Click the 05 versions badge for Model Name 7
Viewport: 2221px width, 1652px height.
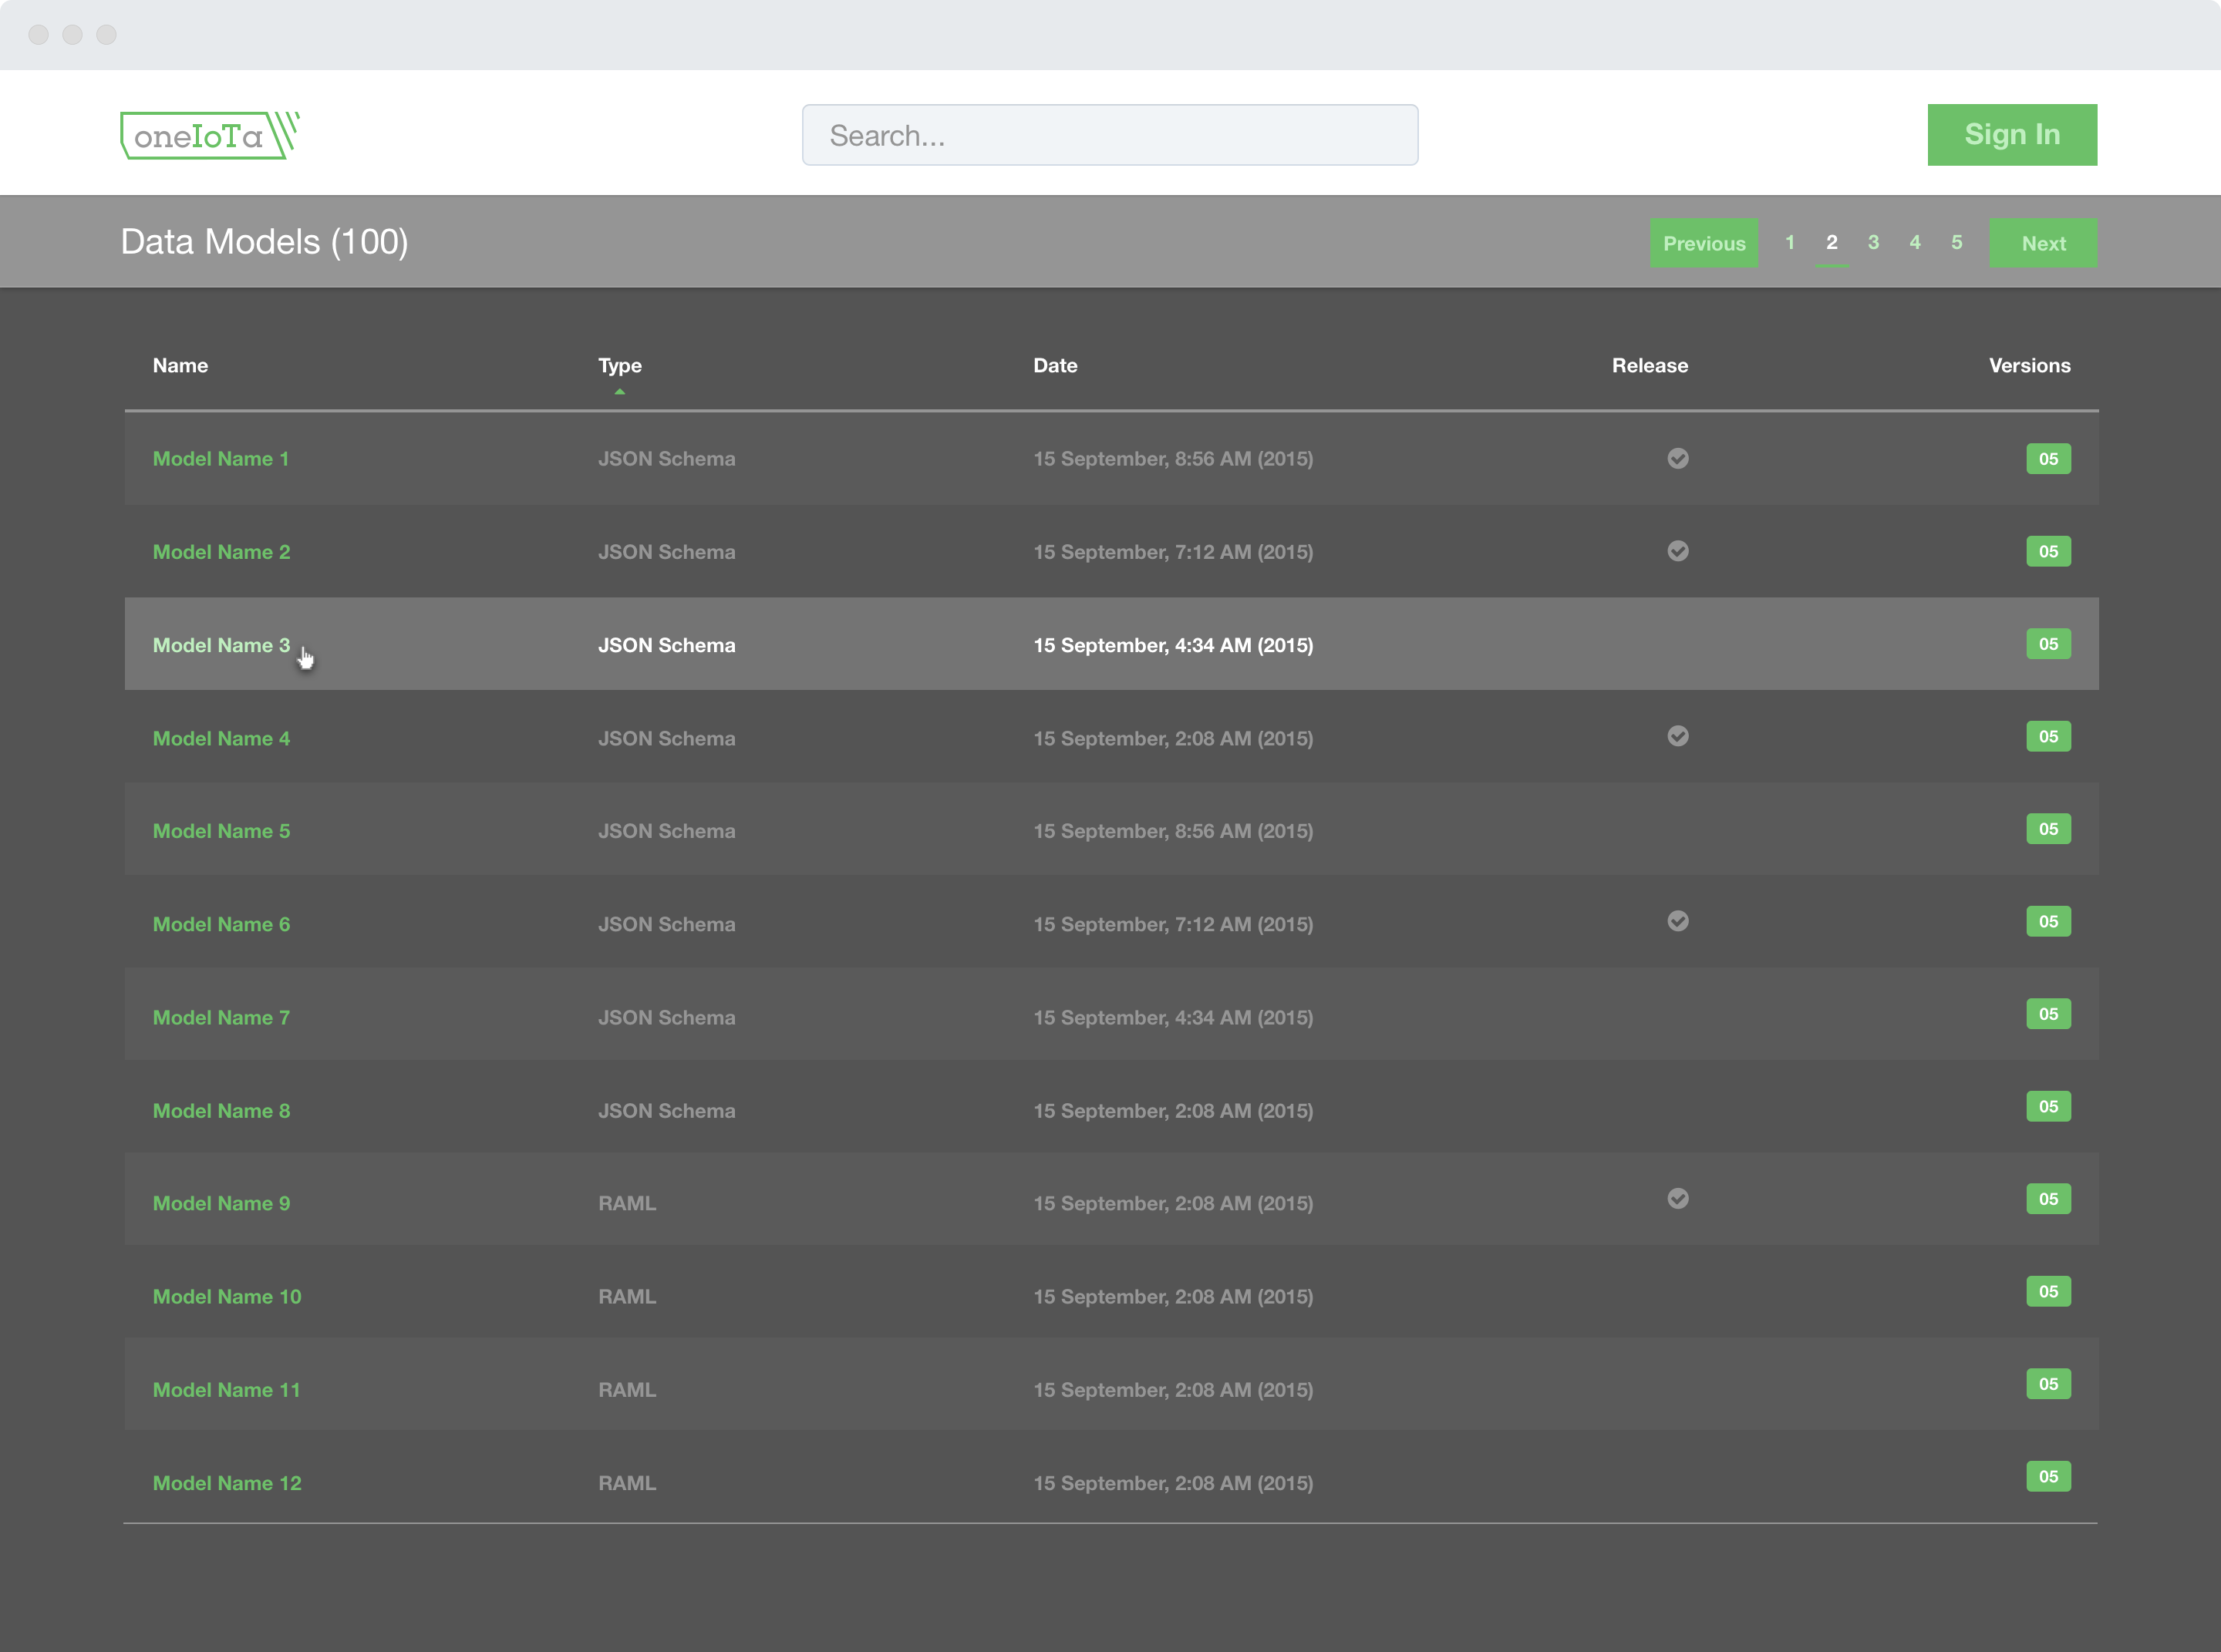click(x=2048, y=1014)
